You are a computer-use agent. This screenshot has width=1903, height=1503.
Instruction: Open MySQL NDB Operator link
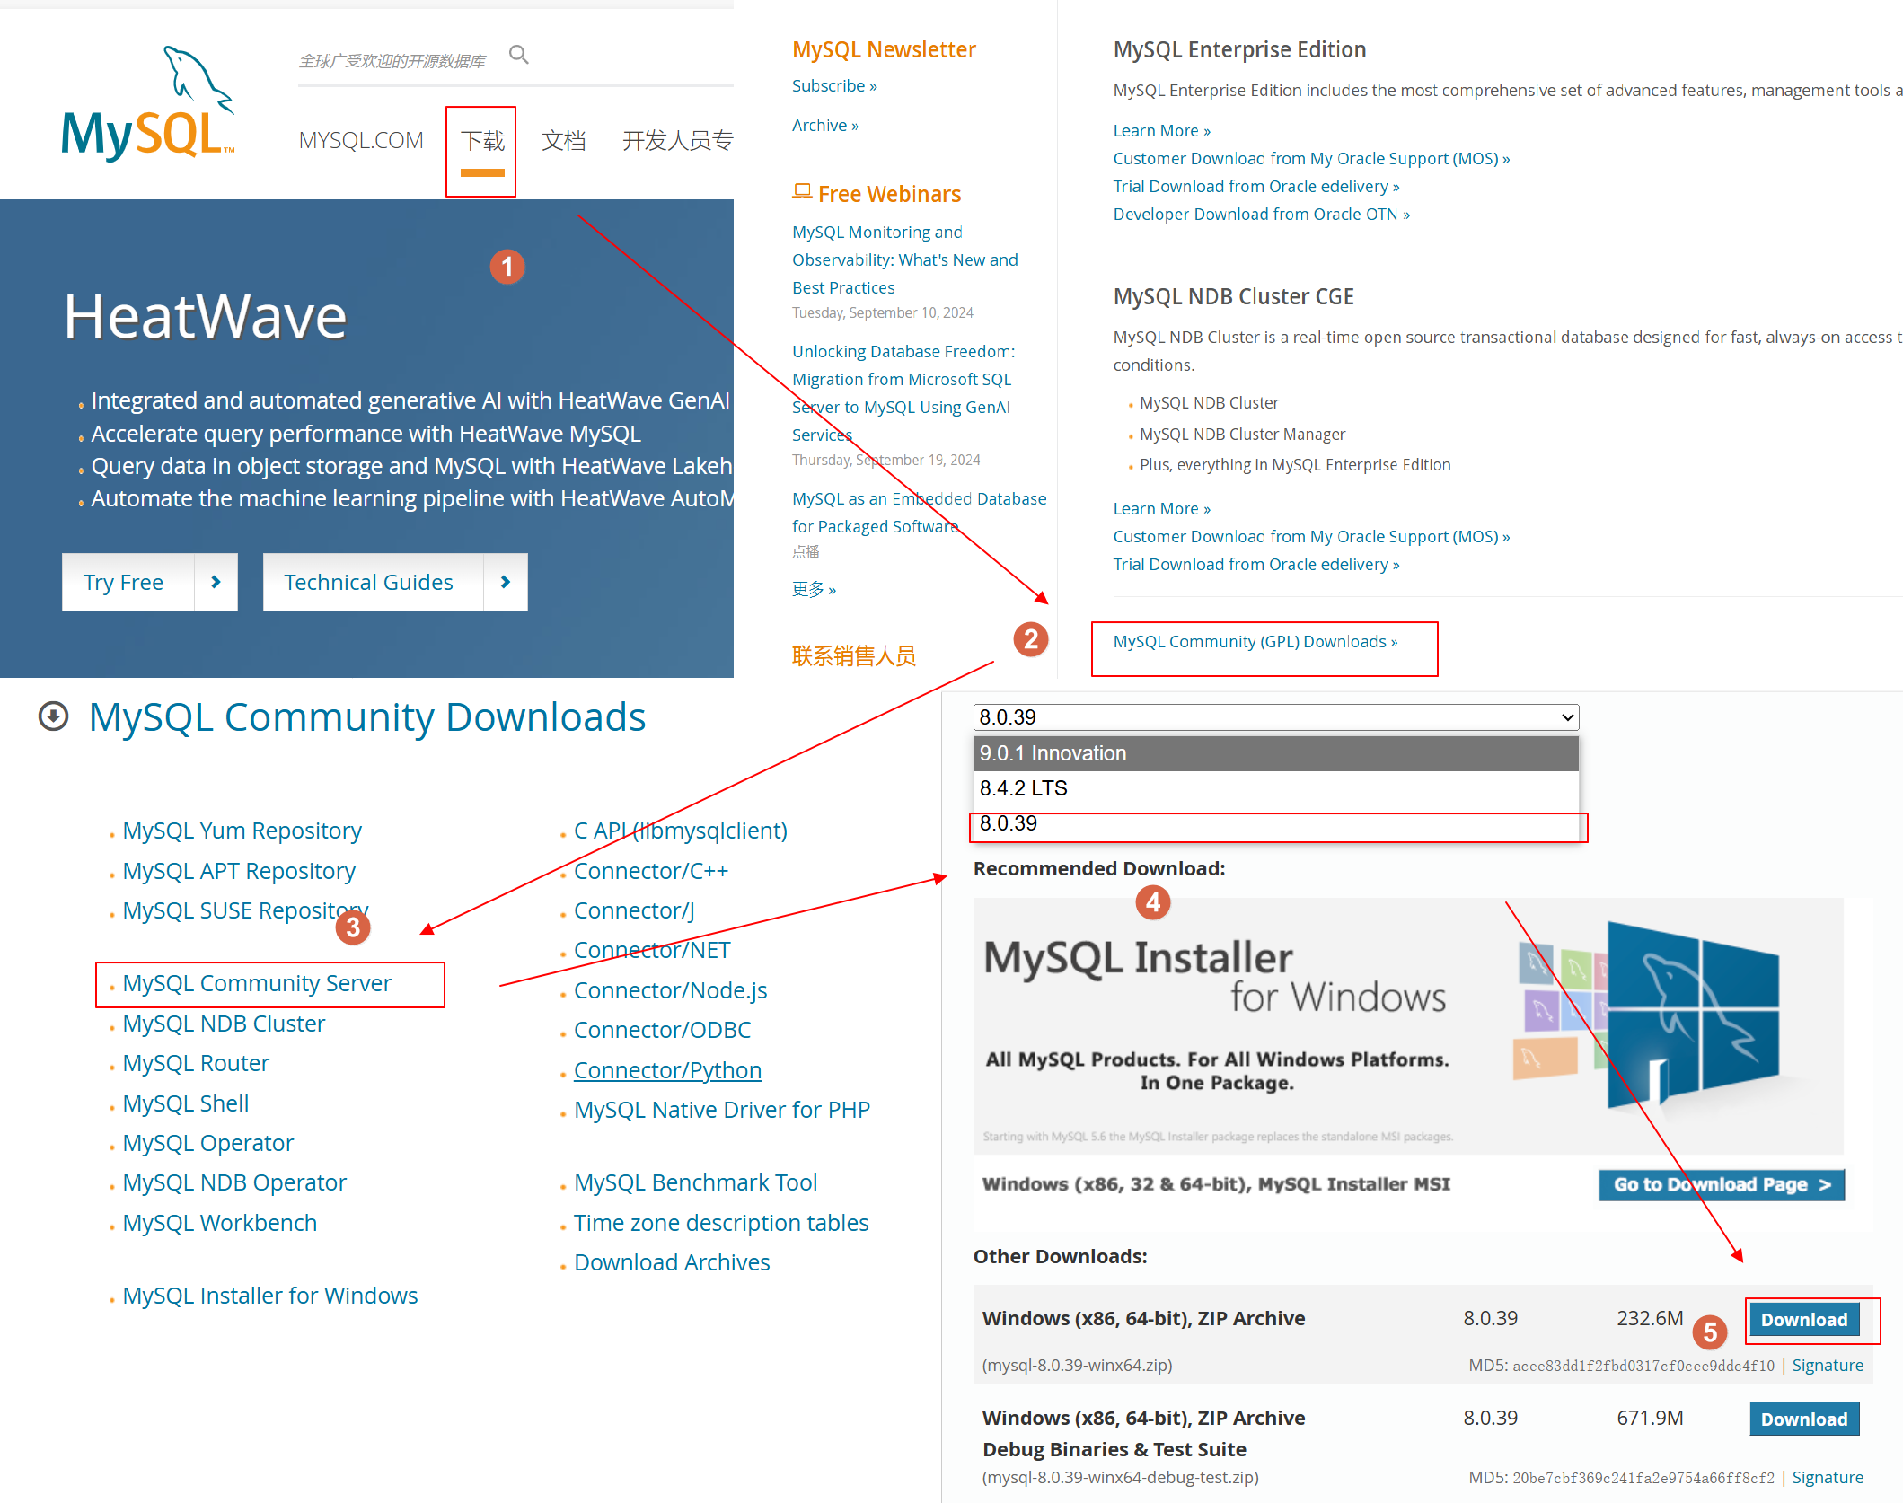234,1182
